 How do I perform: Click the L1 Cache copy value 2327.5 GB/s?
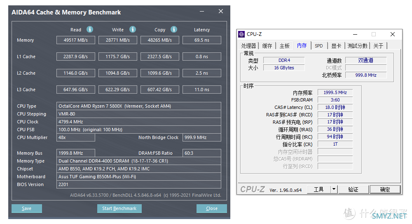160,57
